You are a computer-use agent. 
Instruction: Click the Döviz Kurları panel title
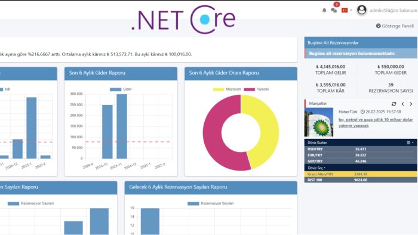[317, 143]
